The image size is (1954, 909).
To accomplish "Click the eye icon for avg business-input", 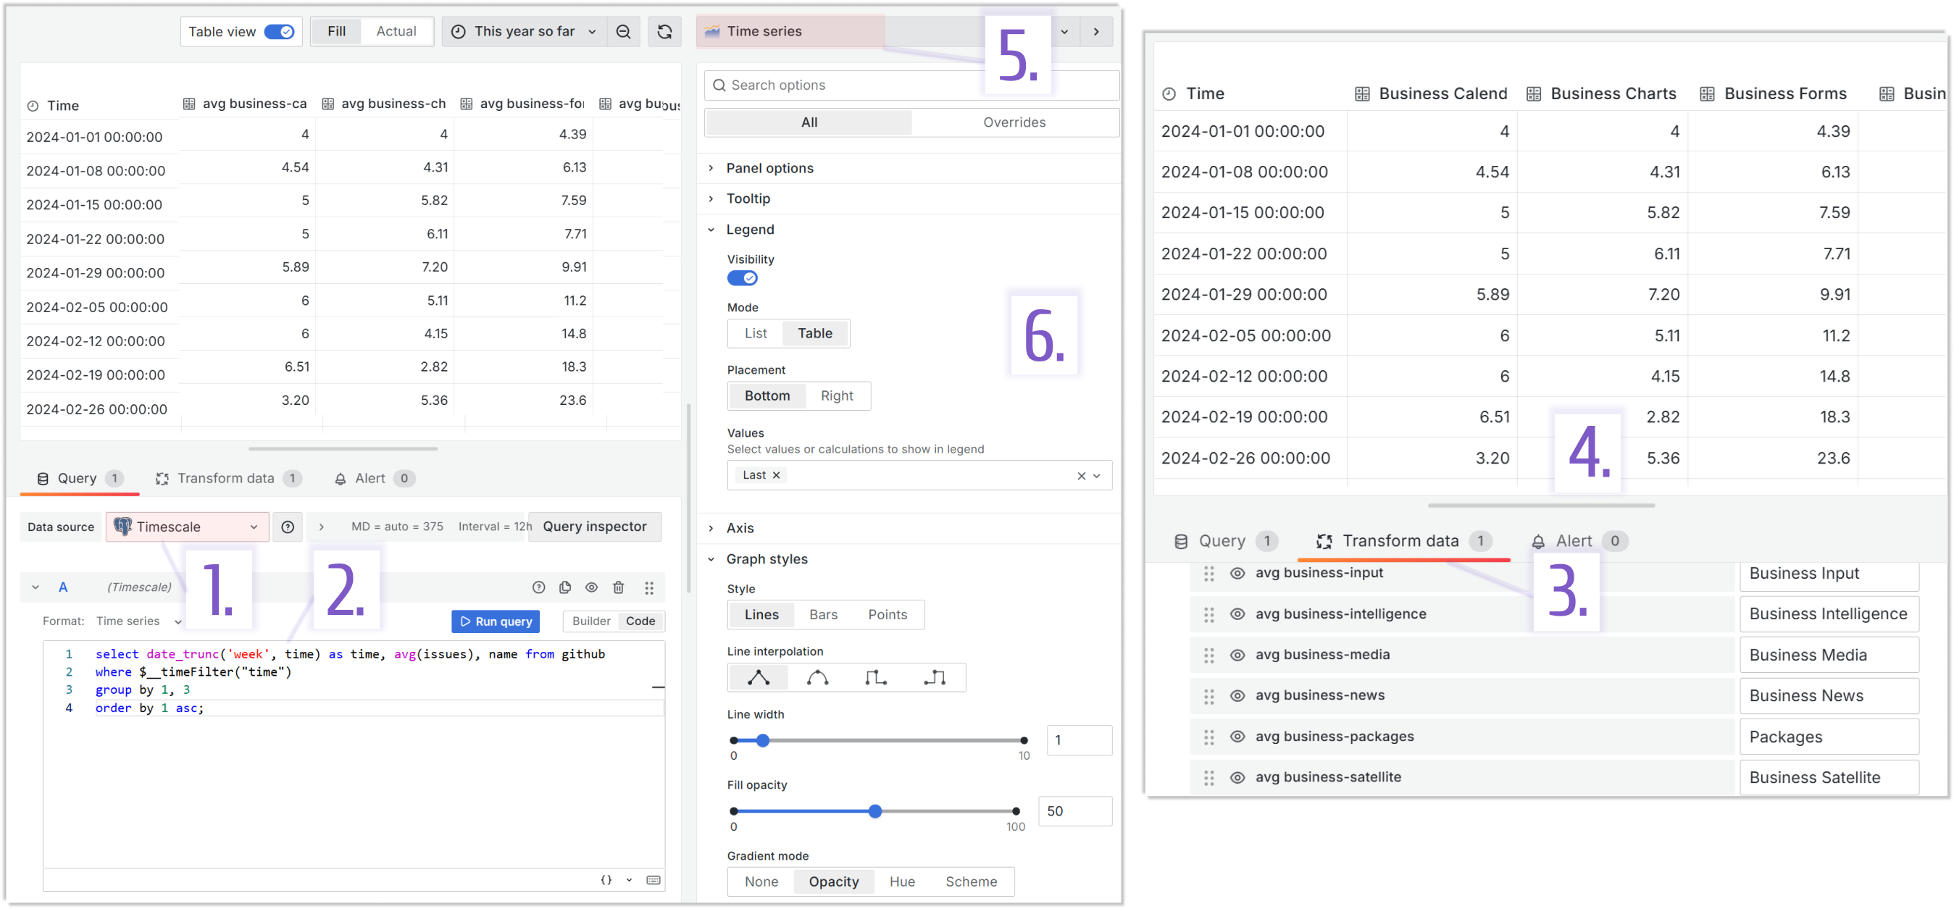I will click(1237, 573).
